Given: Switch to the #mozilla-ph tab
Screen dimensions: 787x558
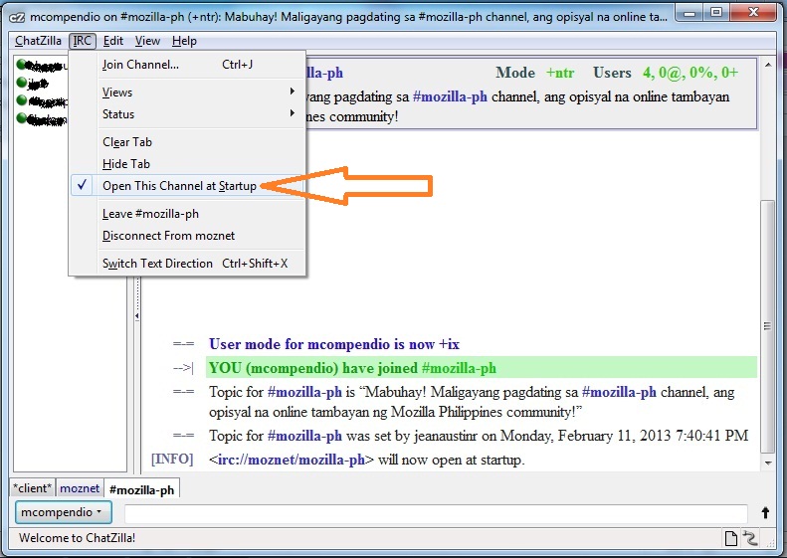Looking at the screenshot, I should tap(142, 489).
